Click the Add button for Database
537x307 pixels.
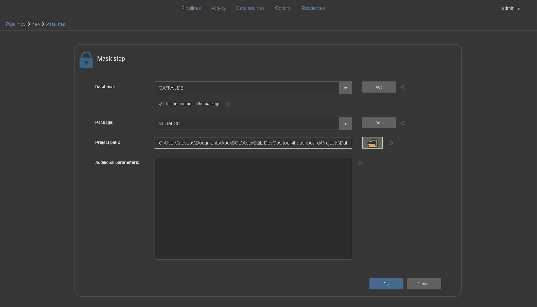[x=379, y=87]
